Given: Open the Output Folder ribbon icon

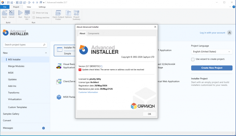Looking at the screenshot, I should point(58,13).
